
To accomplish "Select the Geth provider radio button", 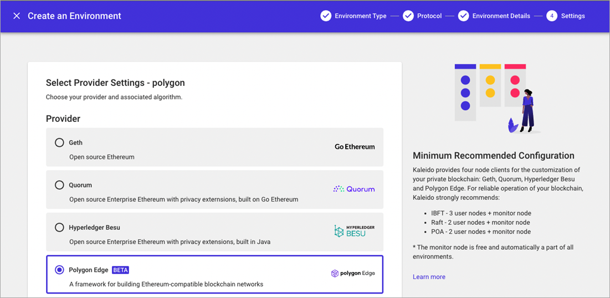I will (x=59, y=143).
